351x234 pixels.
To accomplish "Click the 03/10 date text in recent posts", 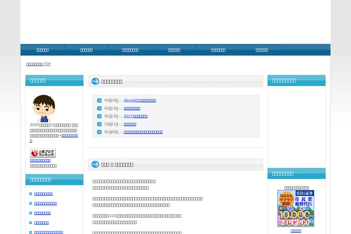I will [111, 100].
